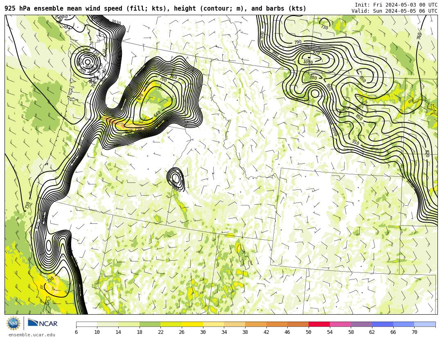Pick the purple 58–62 kts swatch

(361, 324)
